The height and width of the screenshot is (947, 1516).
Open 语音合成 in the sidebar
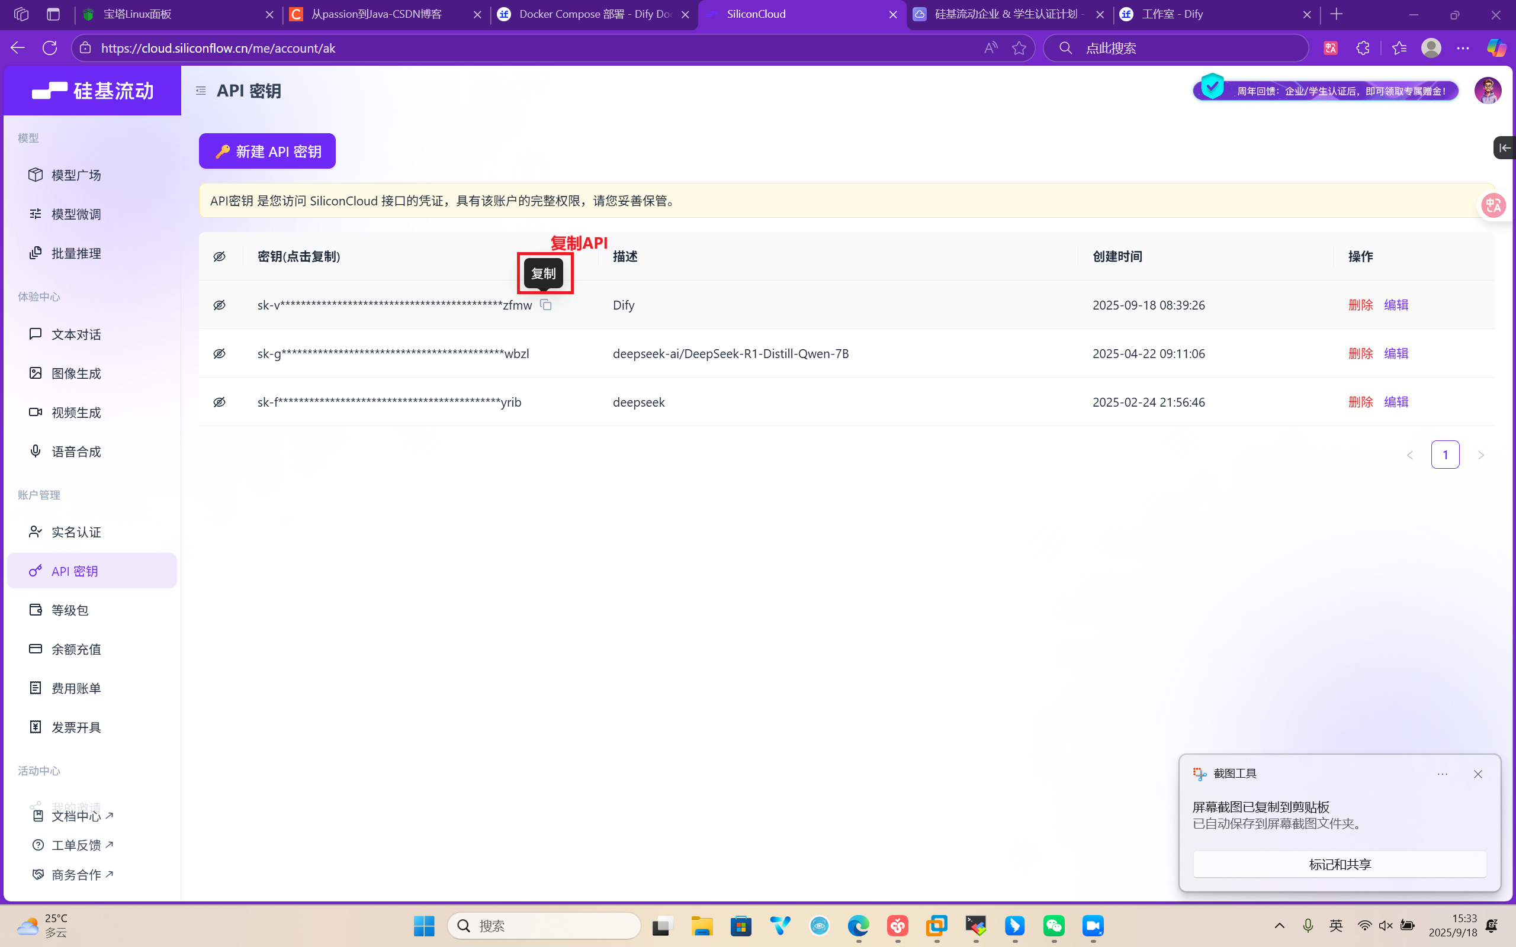75,451
